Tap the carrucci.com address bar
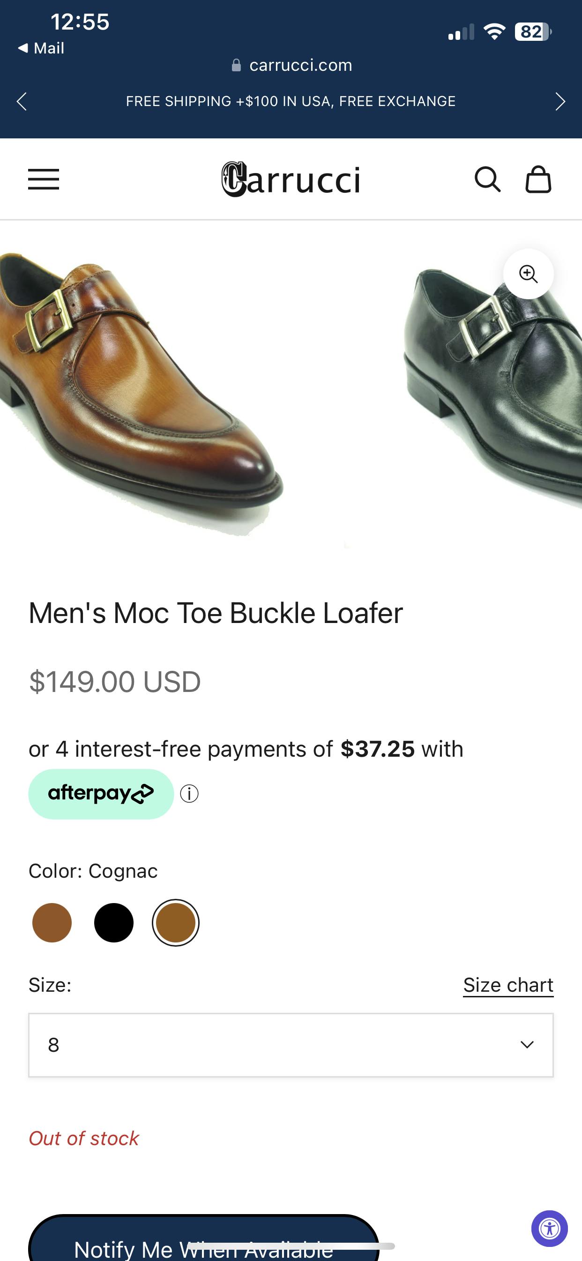 (x=291, y=65)
